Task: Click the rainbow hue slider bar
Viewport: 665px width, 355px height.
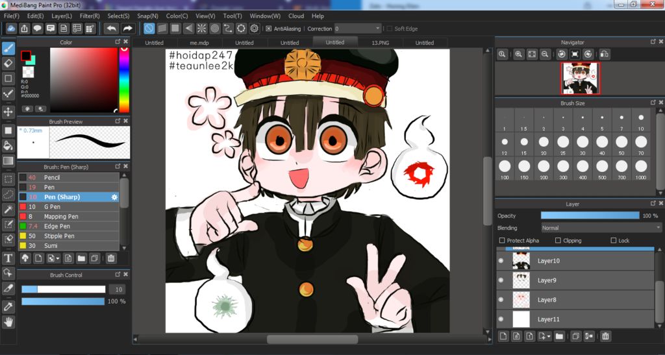Action: 124,80
